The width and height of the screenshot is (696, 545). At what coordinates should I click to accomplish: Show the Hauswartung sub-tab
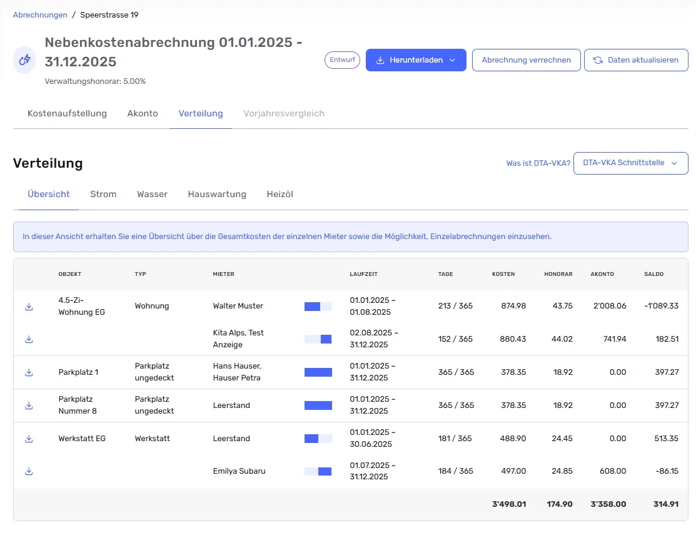point(217,194)
